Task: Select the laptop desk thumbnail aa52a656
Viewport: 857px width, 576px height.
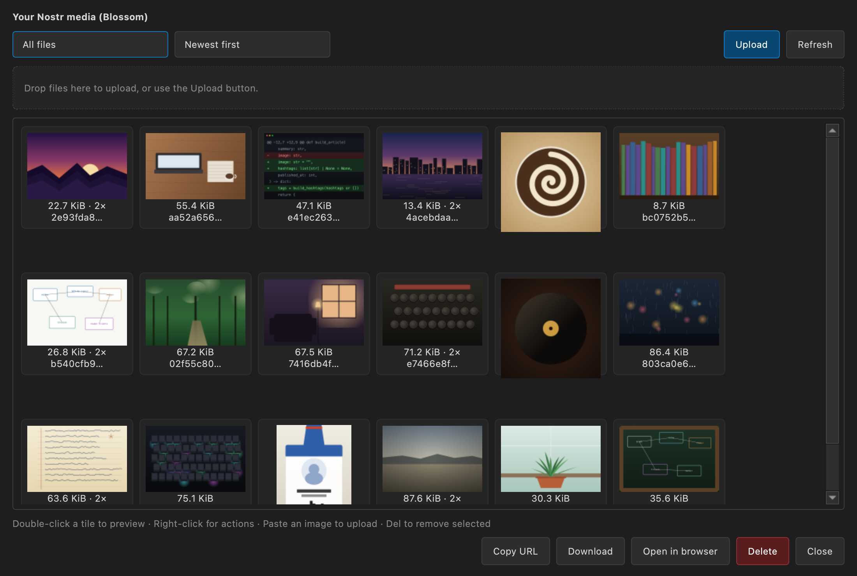Action: pyautogui.click(x=196, y=166)
